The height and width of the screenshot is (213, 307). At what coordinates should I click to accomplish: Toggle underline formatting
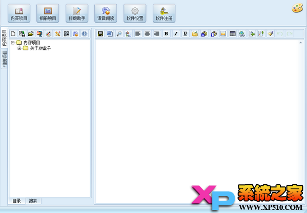[185, 34]
